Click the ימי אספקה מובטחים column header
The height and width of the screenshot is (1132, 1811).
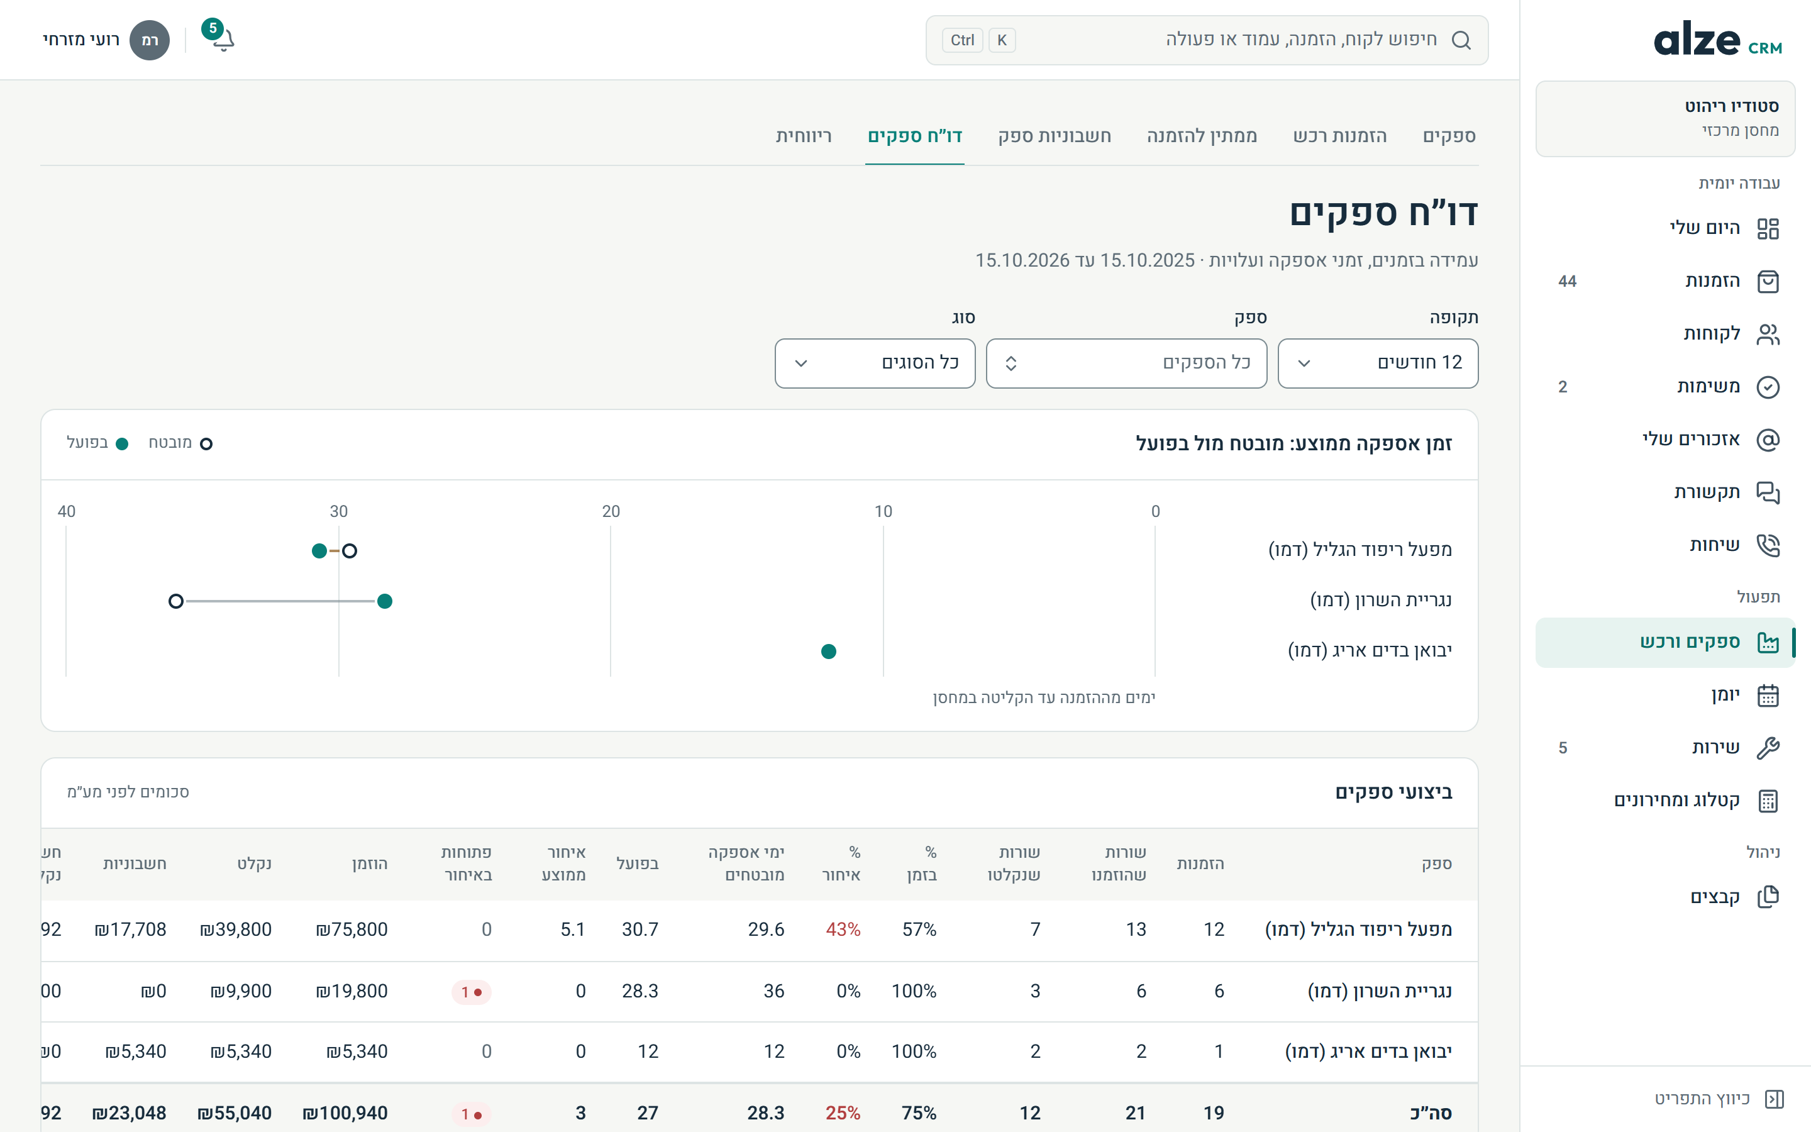[x=746, y=863]
